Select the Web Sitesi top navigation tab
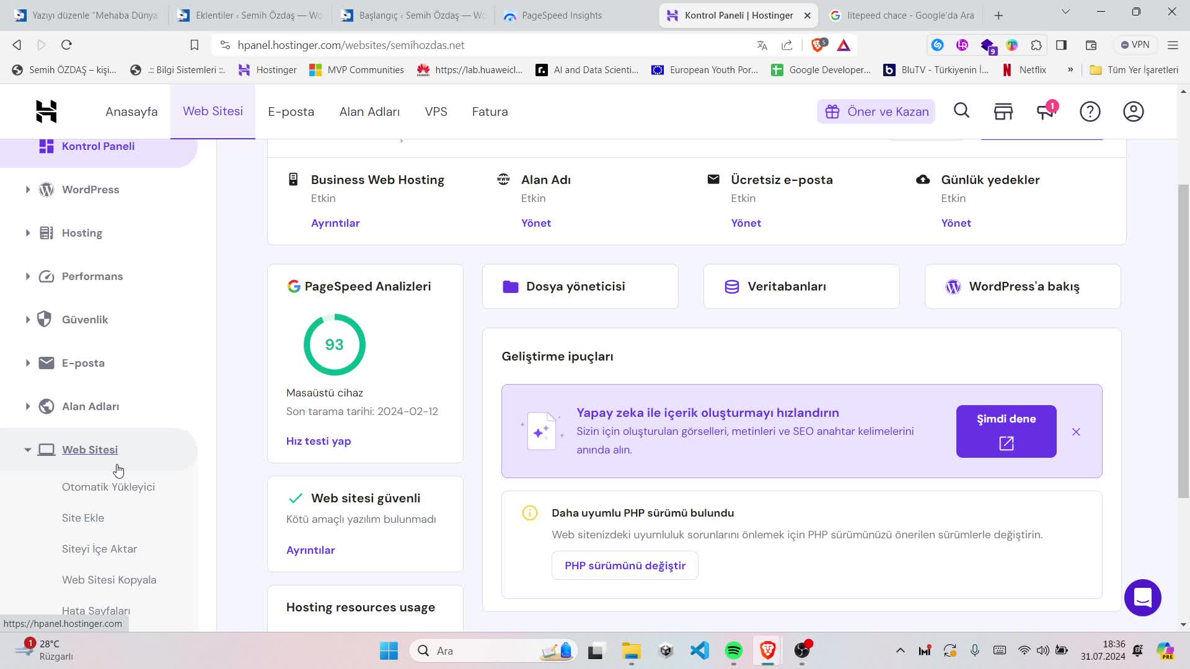1190x669 pixels. (x=213, y=111)
